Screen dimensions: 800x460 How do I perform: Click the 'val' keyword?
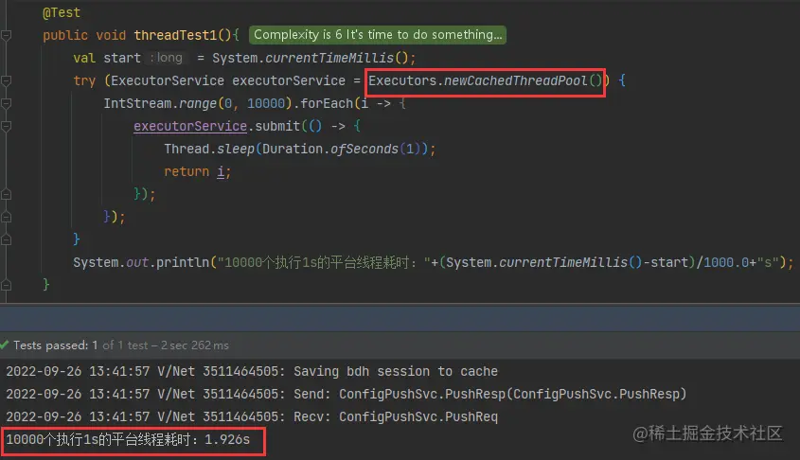pos(84,58)
